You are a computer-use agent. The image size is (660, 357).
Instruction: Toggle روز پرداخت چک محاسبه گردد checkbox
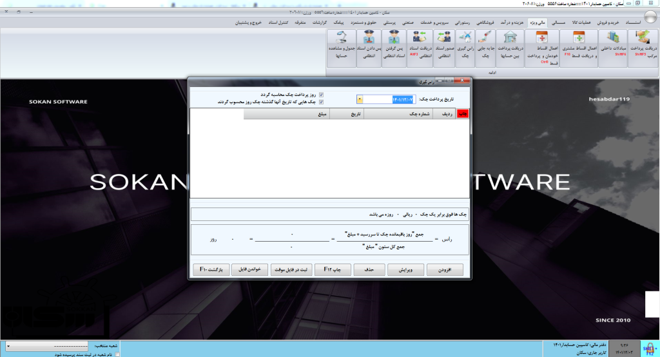click(321, 95)
